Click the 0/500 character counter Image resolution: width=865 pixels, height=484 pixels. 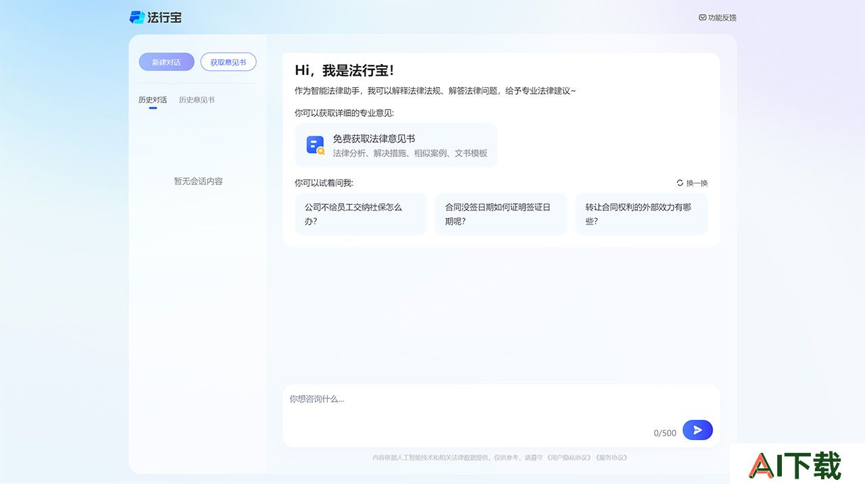tap(665, 433)
